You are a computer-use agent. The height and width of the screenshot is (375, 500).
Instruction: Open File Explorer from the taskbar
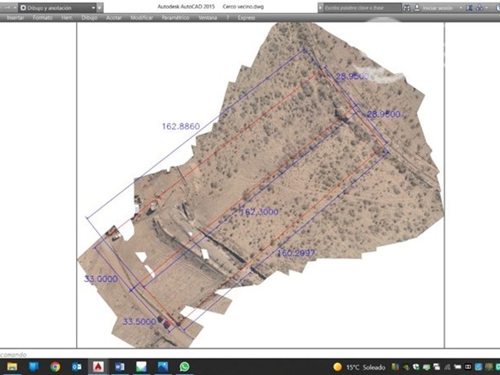12,367
